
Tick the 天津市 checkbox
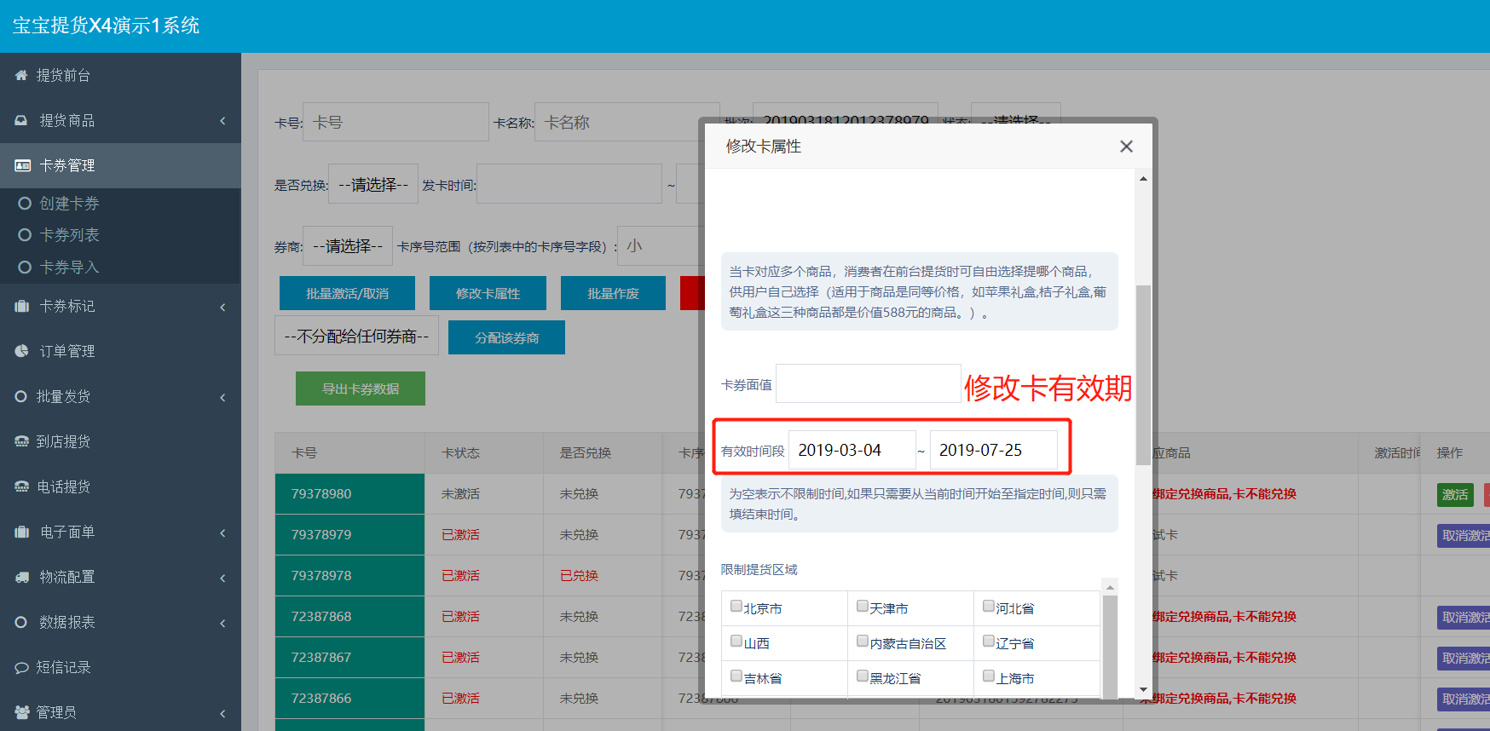(x=863, y=607)
